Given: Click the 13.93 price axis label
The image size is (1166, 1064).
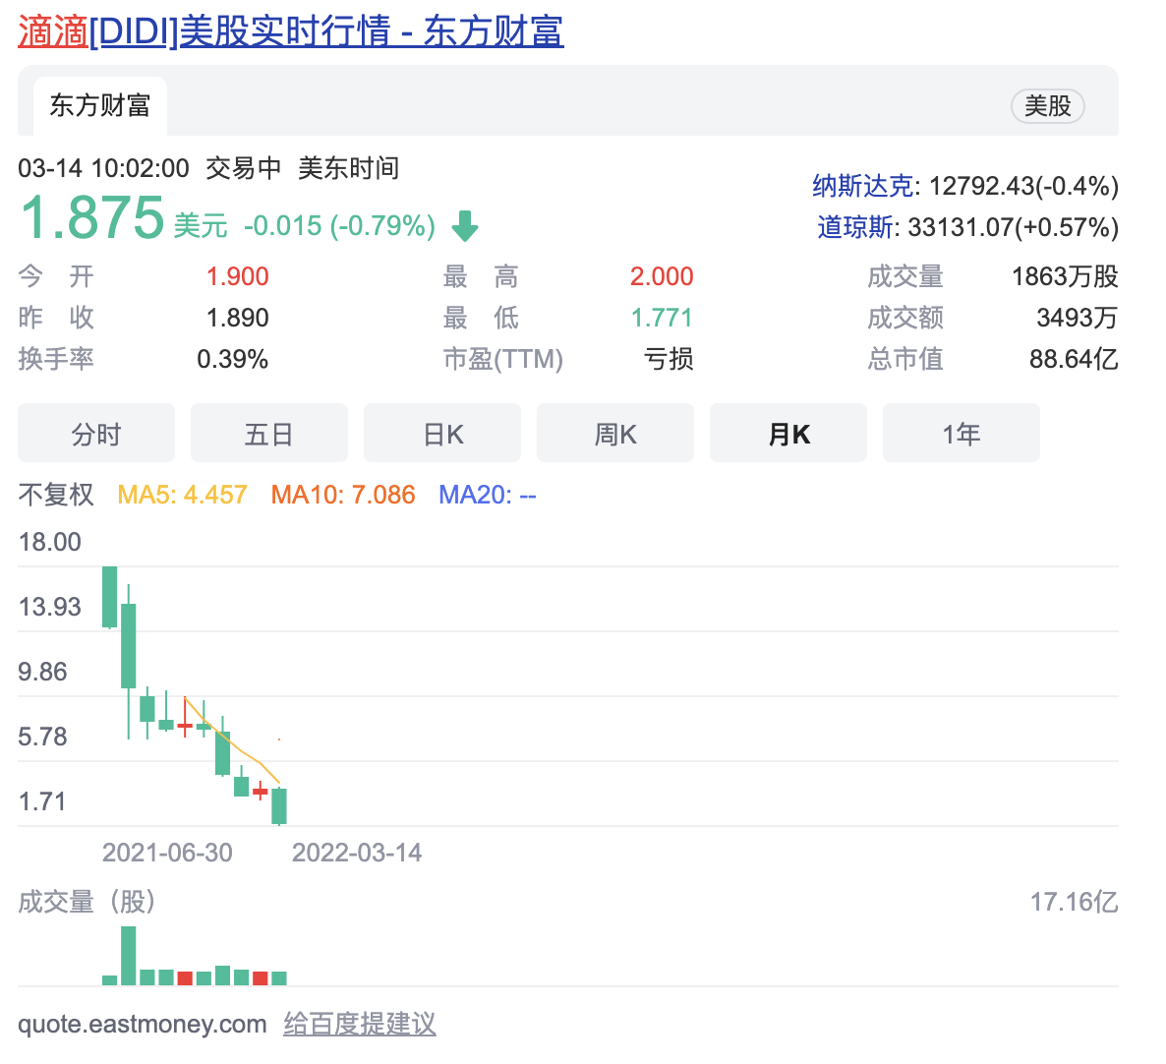Looking at the screenshot, I should (49, 608).
